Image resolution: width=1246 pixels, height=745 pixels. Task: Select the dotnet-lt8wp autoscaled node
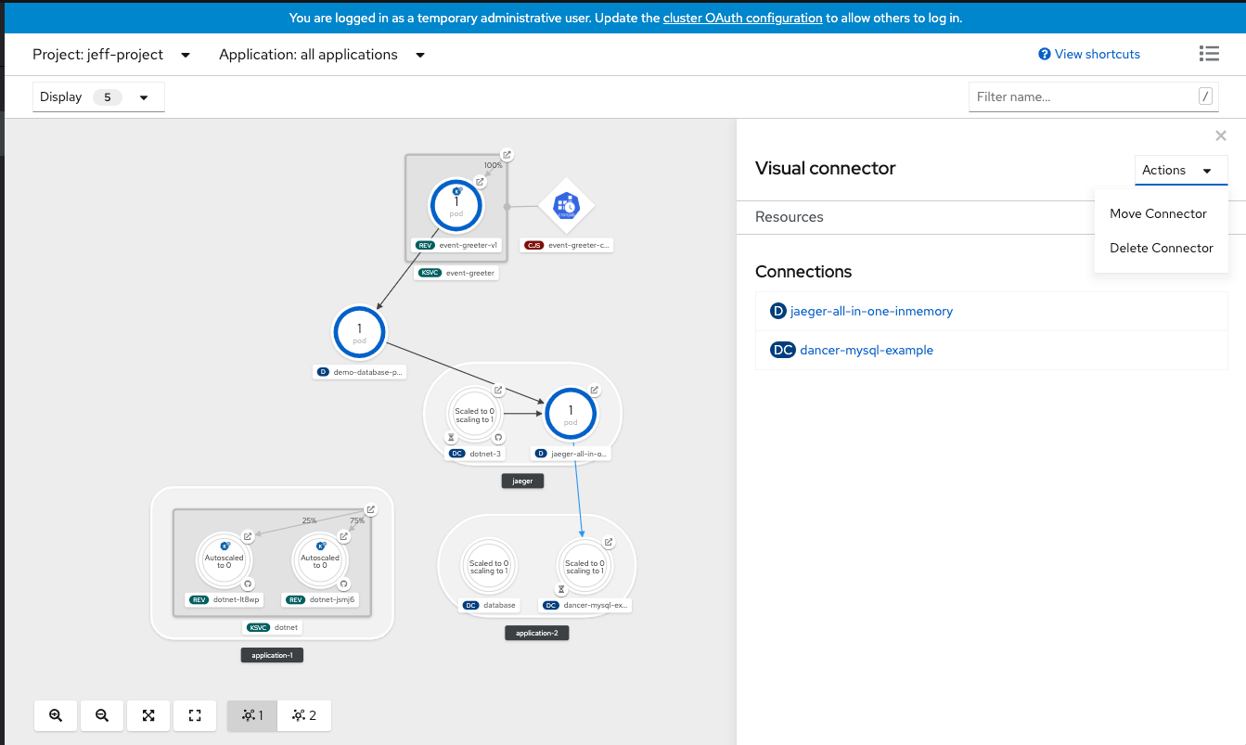tap(224, 560)
